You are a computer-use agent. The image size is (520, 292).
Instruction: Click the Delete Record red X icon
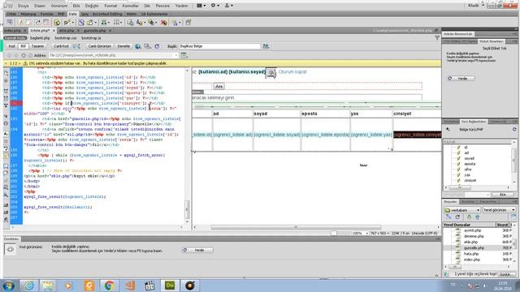click(163, 23)
